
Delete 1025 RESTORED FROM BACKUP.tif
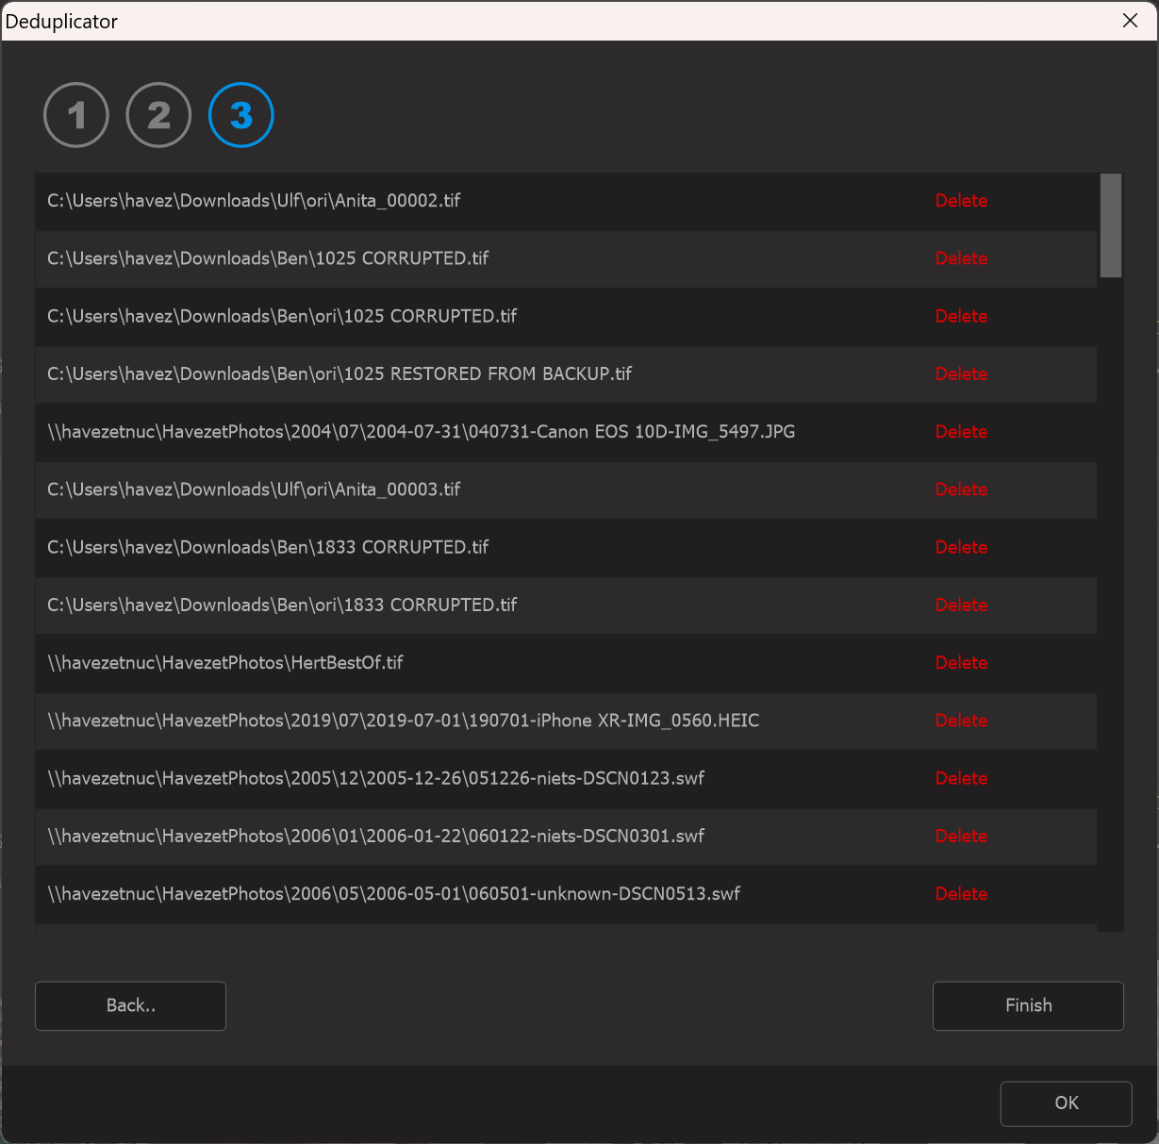click(961, 374)
